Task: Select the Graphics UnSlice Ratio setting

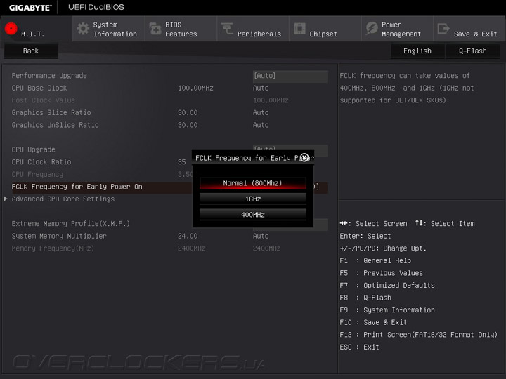Action: (56, 125)
